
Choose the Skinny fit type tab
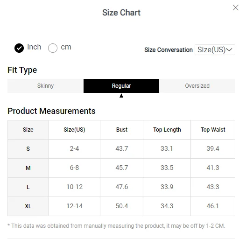coord(45,86)
